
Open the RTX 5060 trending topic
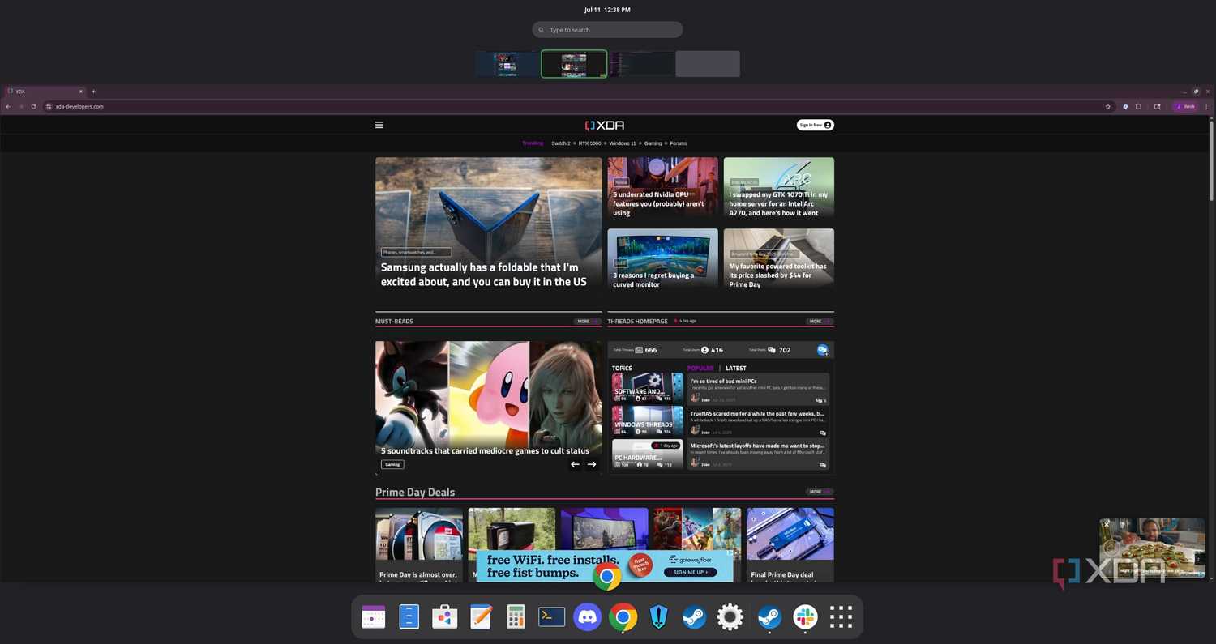589,143
